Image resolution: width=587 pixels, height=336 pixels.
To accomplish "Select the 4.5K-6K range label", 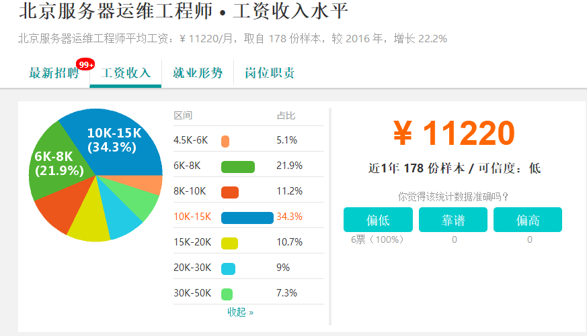I will [190, 140].
